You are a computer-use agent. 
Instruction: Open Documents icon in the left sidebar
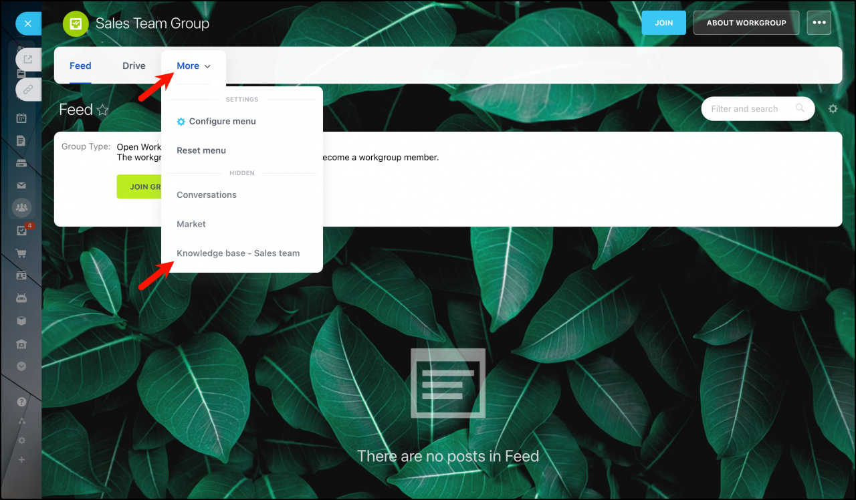(x=21, y=140)
